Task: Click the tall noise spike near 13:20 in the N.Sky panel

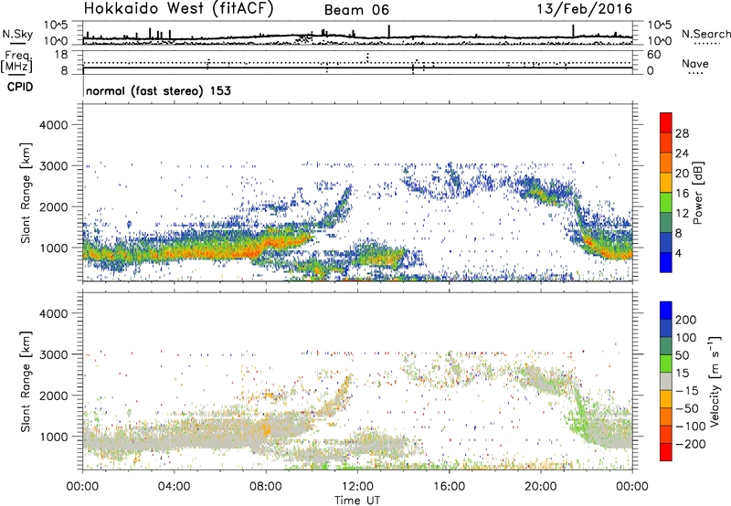Action: (389, 31)
